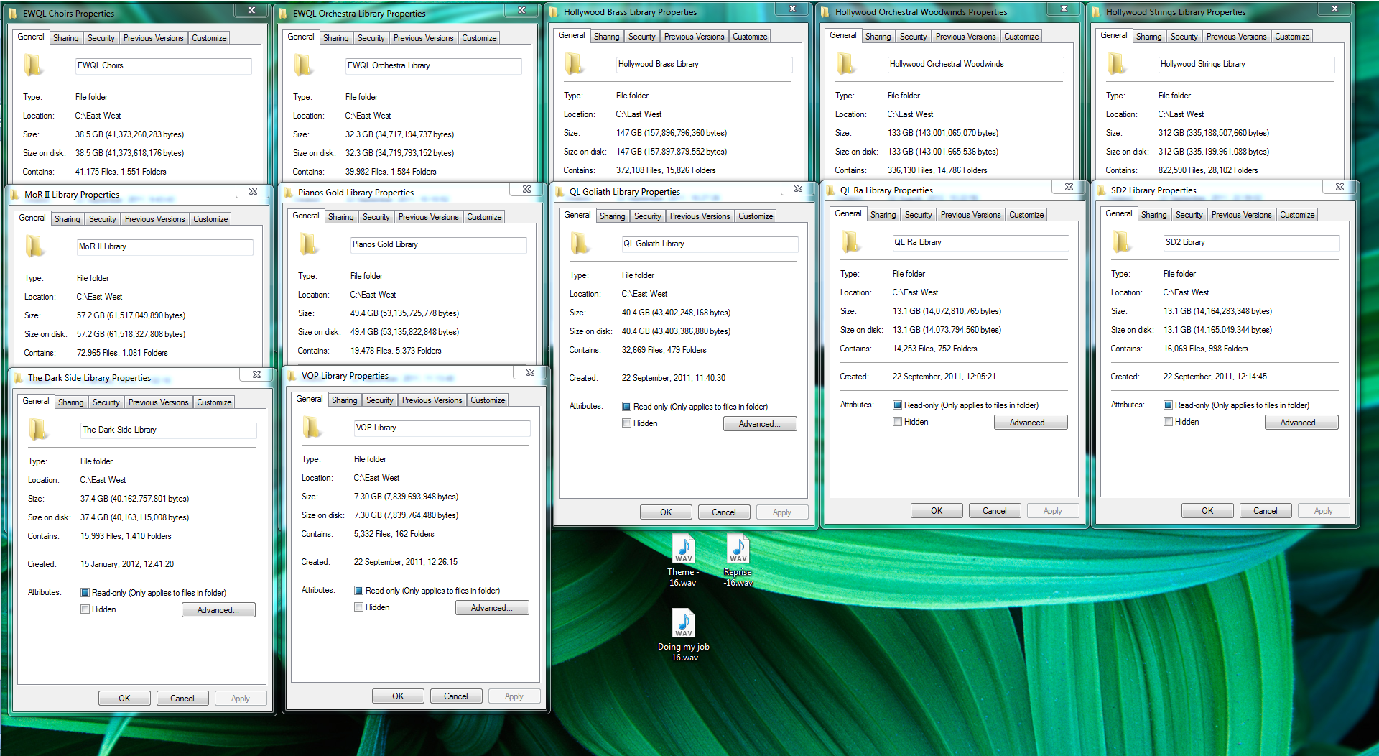Toggle Read-only checkbox in The Dark Side Library Properties

(85, 593)
